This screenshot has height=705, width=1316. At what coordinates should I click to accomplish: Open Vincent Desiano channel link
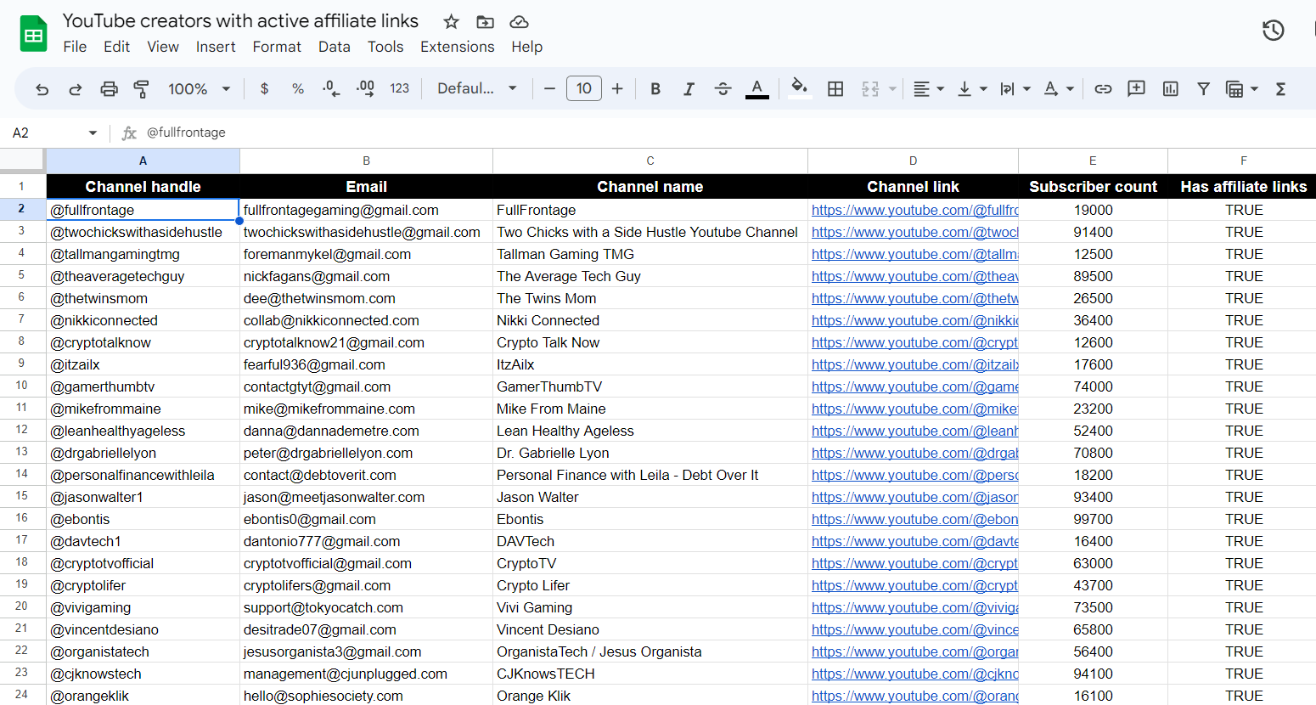[x=914, y=629]
